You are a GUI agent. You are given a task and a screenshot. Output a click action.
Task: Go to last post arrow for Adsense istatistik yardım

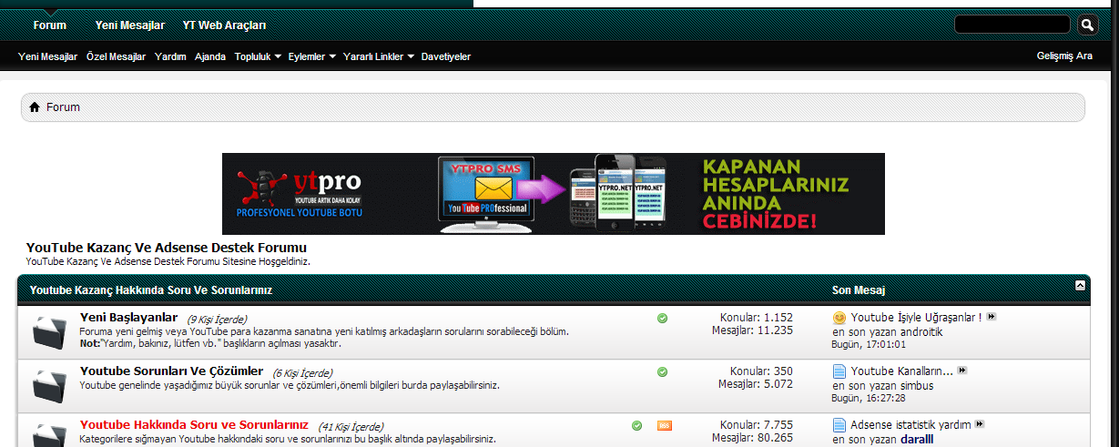(980, 424)
